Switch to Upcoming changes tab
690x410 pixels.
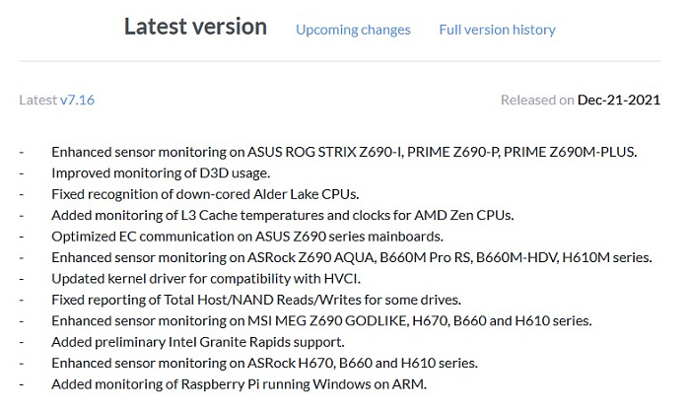pyautogui.click(x=353, y=30)
